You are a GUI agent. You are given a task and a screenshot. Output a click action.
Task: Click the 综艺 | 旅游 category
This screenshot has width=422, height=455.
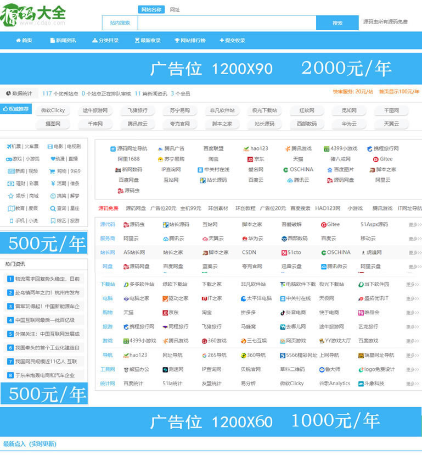pos(65,220)
